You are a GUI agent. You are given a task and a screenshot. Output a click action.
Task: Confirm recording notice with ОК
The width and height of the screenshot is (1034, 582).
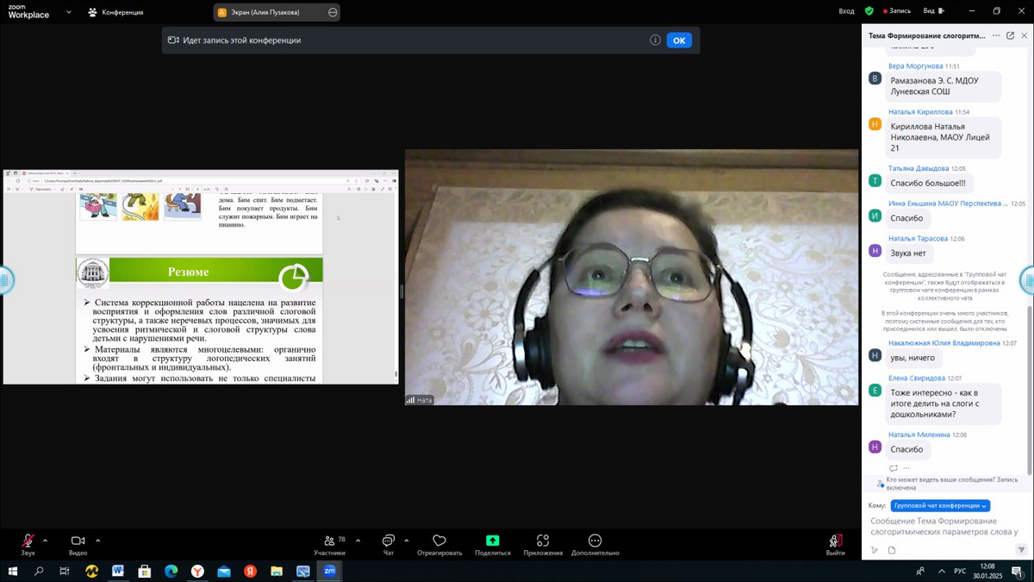tap(679, 41)
